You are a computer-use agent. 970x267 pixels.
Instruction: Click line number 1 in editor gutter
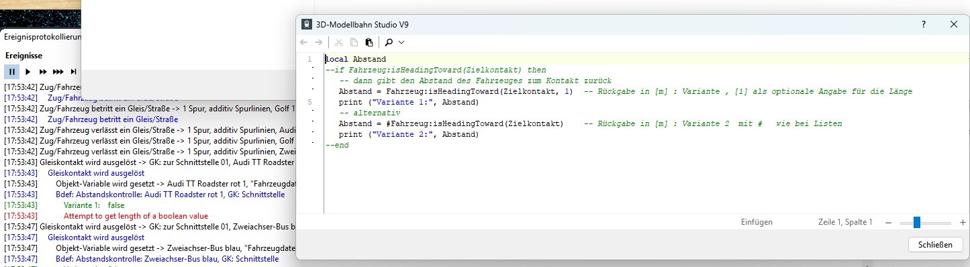click(309, 59)
